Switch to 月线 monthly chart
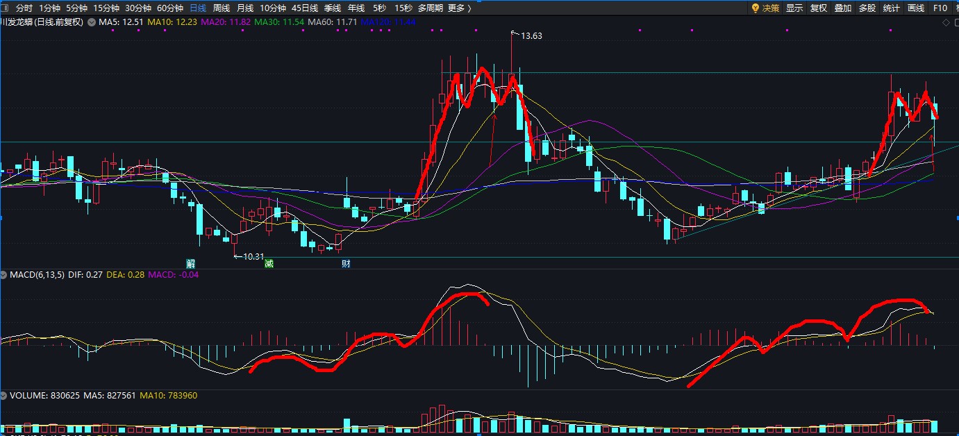 pyautogui.click(x=244, y=8)
